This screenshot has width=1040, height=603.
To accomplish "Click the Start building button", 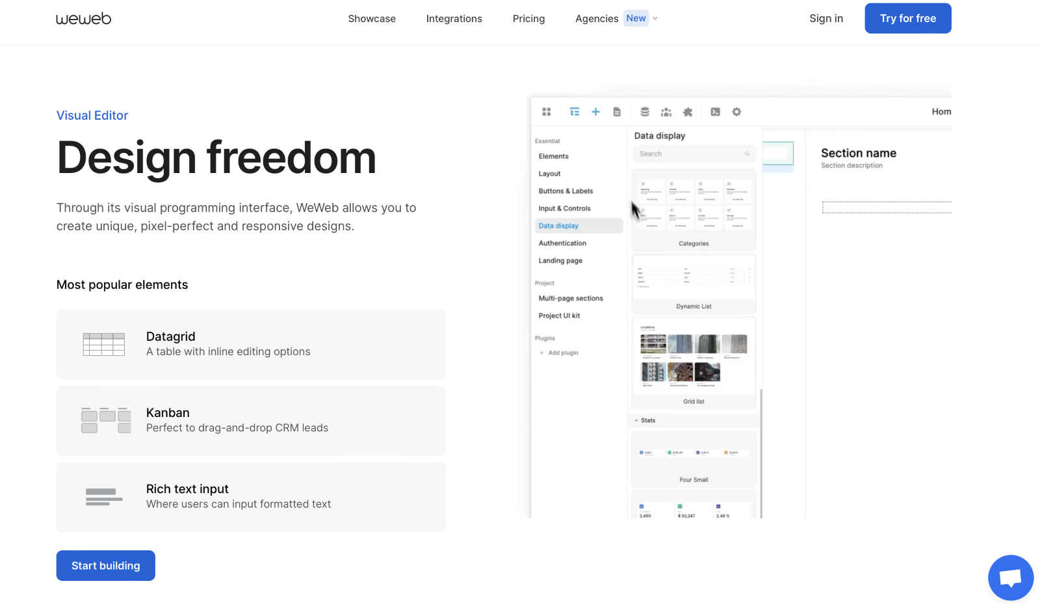I will pyautogui.click(x=106, y=565).
